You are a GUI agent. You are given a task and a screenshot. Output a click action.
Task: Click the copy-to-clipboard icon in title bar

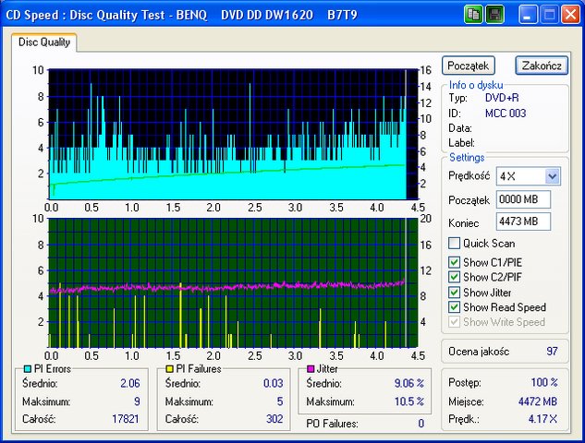click(x=474, y=15)
